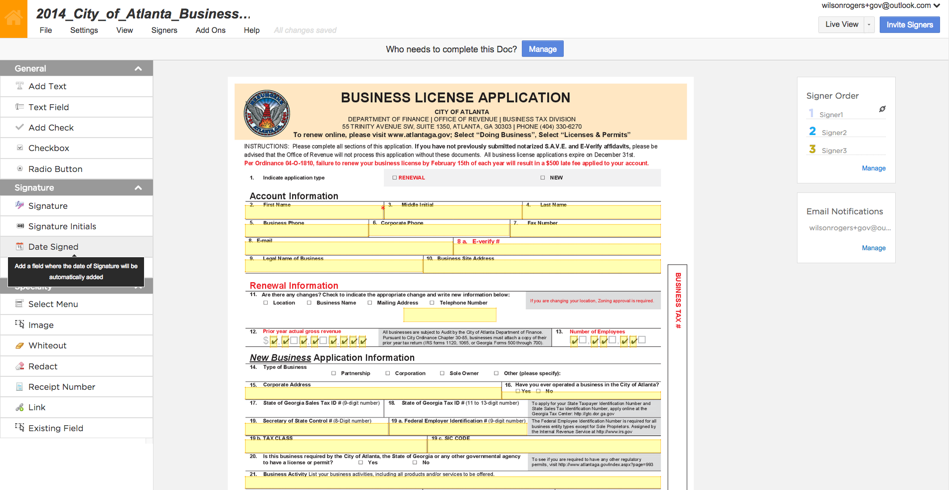Screen dimensions: 949x490
Task: Select the Redact tool
Action: (43, 366)
